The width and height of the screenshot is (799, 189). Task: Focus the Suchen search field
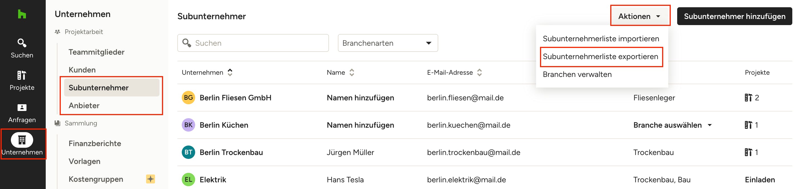(253, 43)
